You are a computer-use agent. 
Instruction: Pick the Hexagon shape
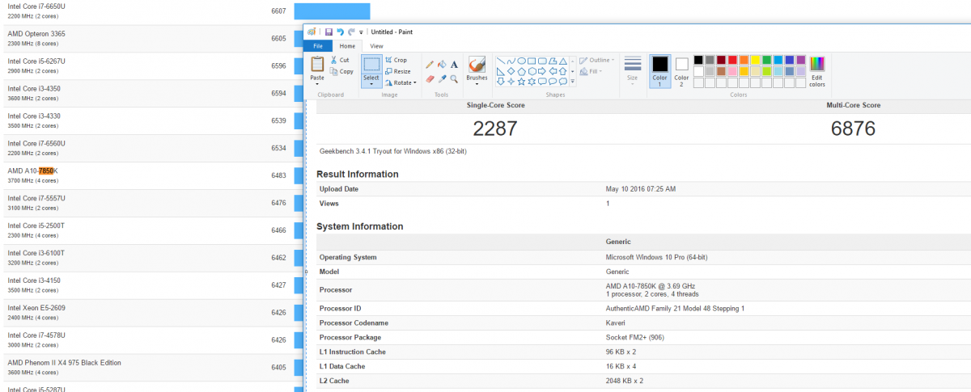tap(532, 71)
